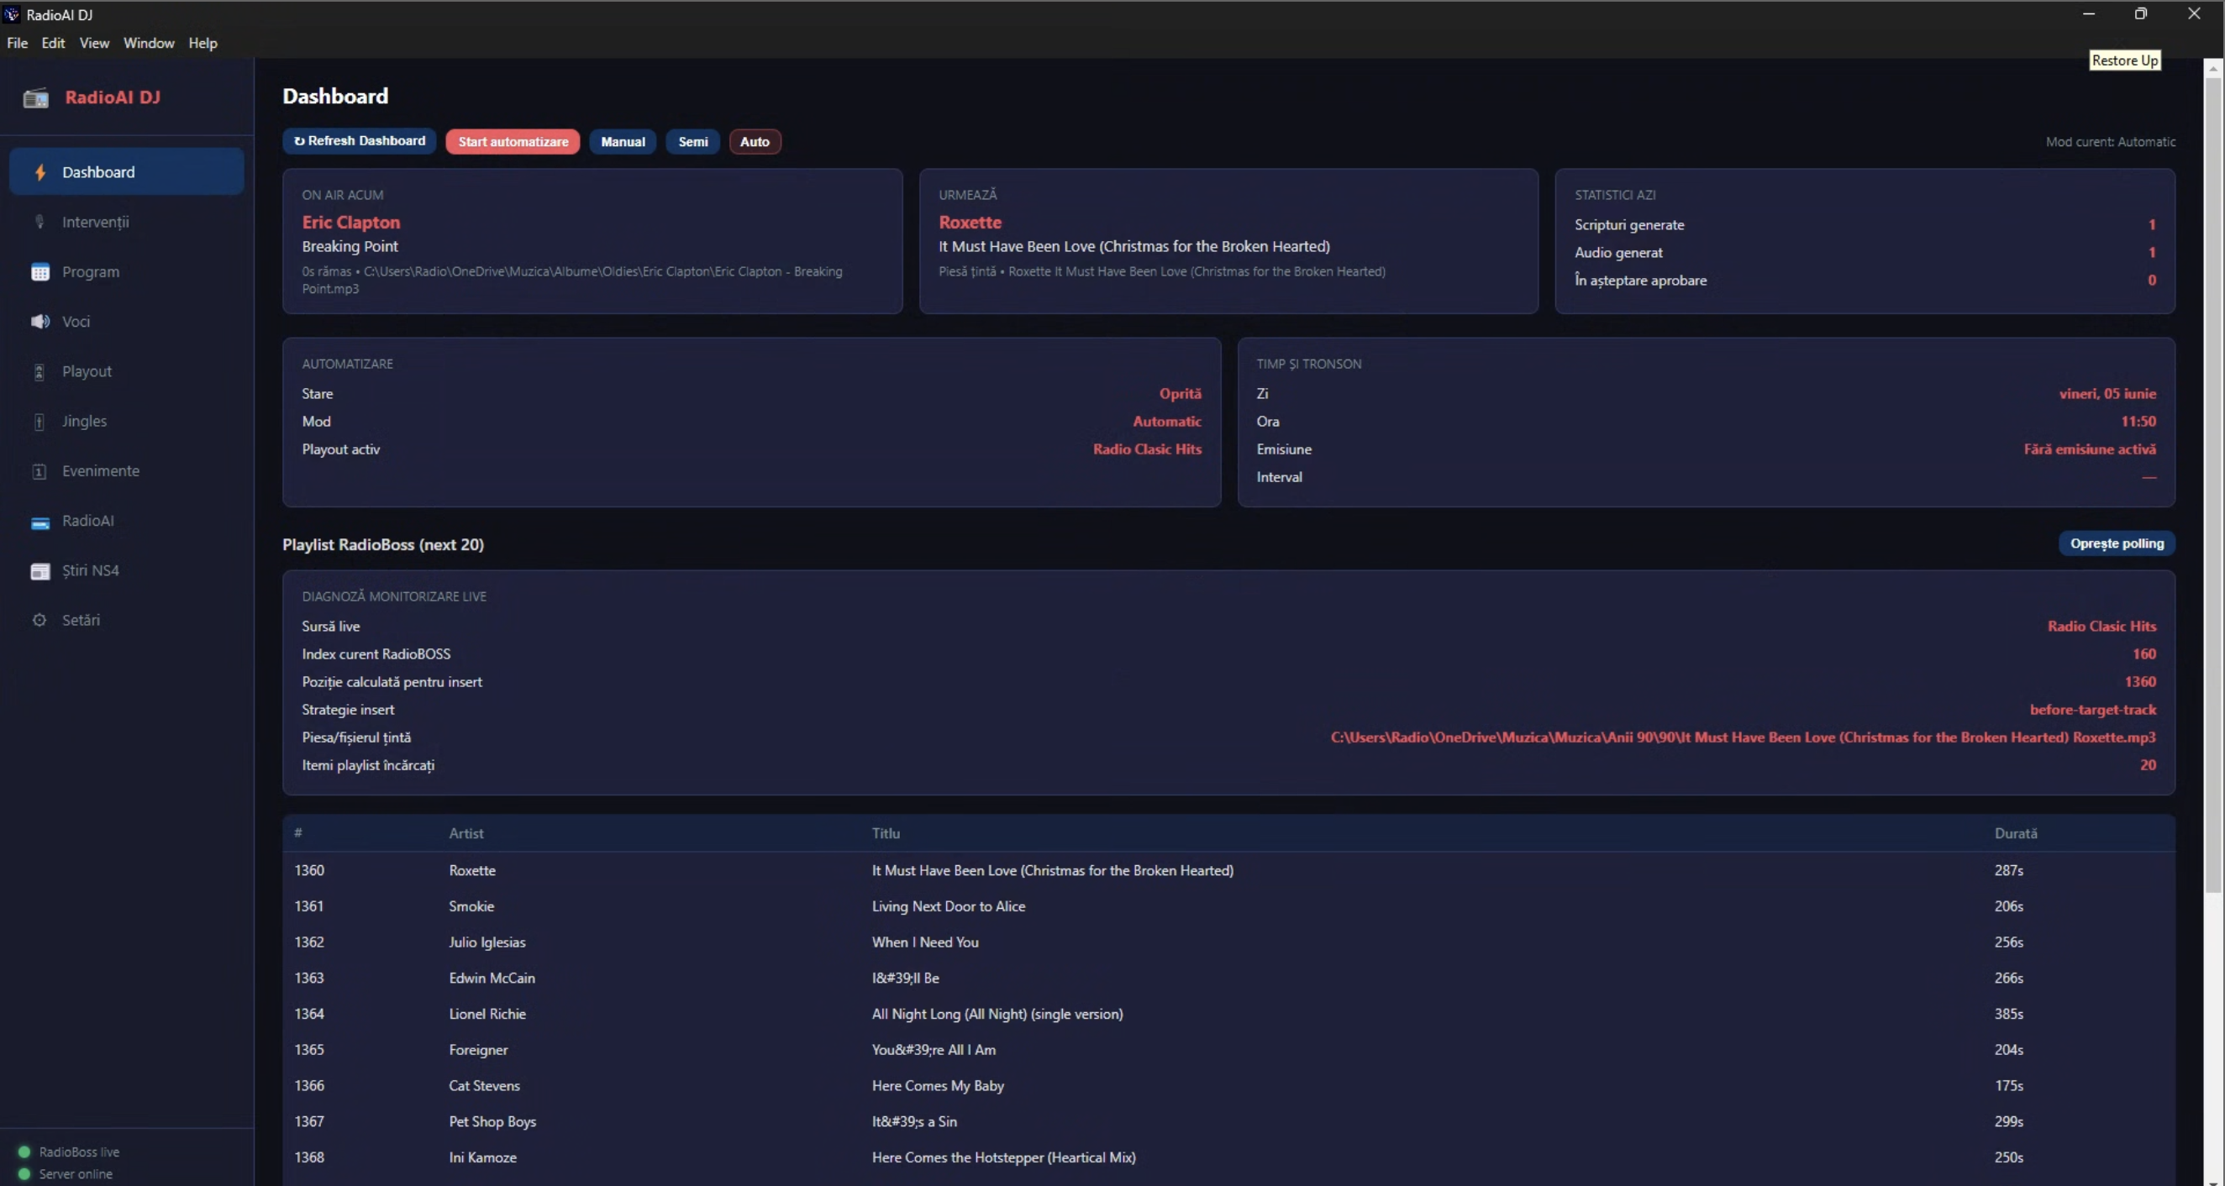
Task: Select playlist row Cat Stevens
Action: coord(1228,1086)
